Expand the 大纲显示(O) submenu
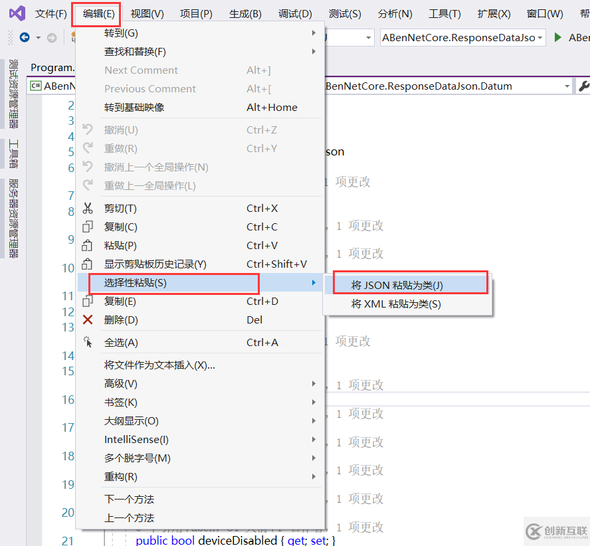Image resolution: width=590 pixels, height=546 pixels. point(200,420)
